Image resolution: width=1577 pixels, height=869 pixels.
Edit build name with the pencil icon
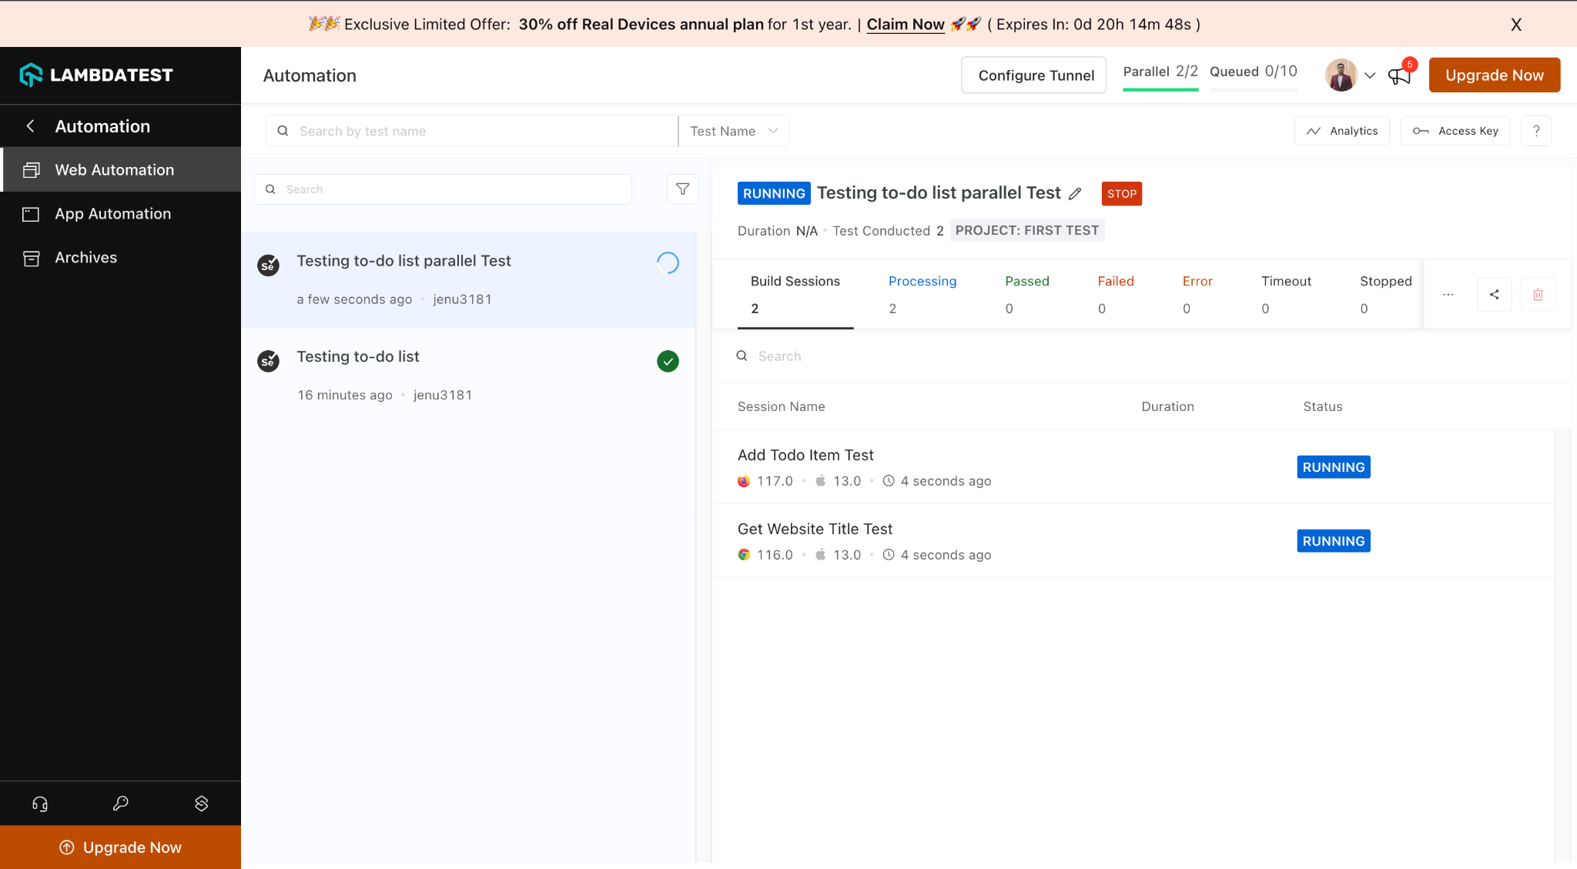coord(1075,194)
